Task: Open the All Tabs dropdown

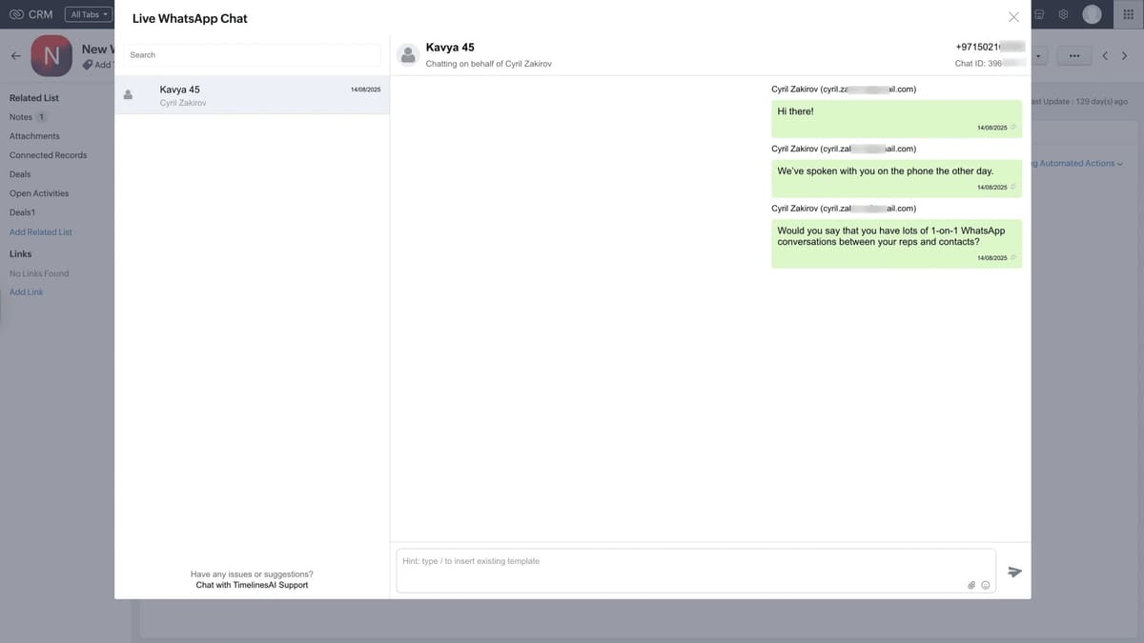Action: pos(86,12)
